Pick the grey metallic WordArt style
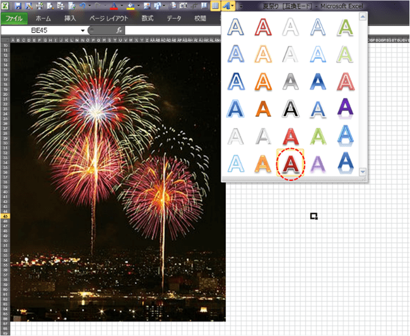This screenshot has height=336, width=410. pos(291,81)
